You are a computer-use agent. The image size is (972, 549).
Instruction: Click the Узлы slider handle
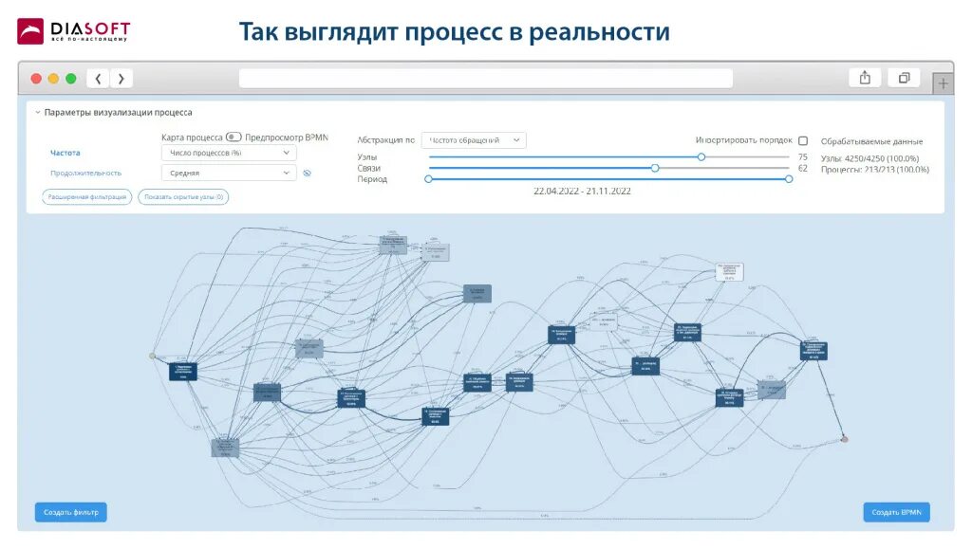[701, 157]
